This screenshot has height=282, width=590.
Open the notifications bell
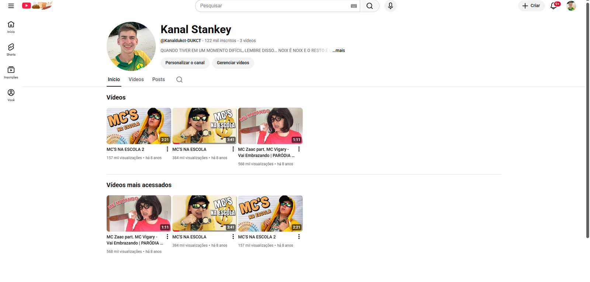tap(553, 6)
